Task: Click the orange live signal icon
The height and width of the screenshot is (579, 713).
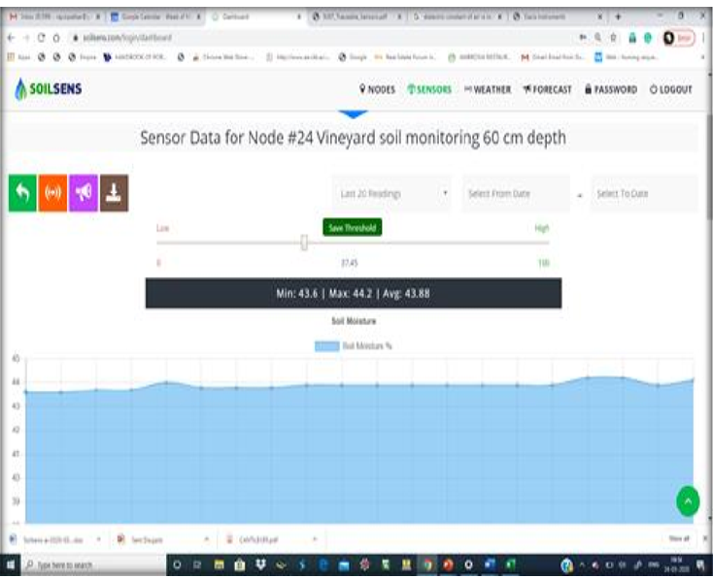Action: (53, 193)
